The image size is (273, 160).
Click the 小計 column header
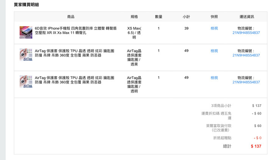(x=186, y=17)
